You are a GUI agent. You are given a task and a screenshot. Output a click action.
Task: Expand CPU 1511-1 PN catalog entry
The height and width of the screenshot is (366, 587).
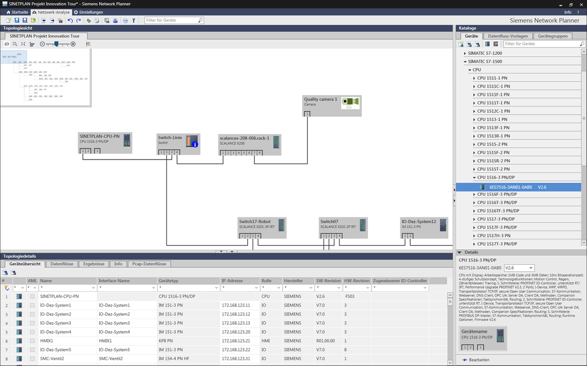coord(474,78)
